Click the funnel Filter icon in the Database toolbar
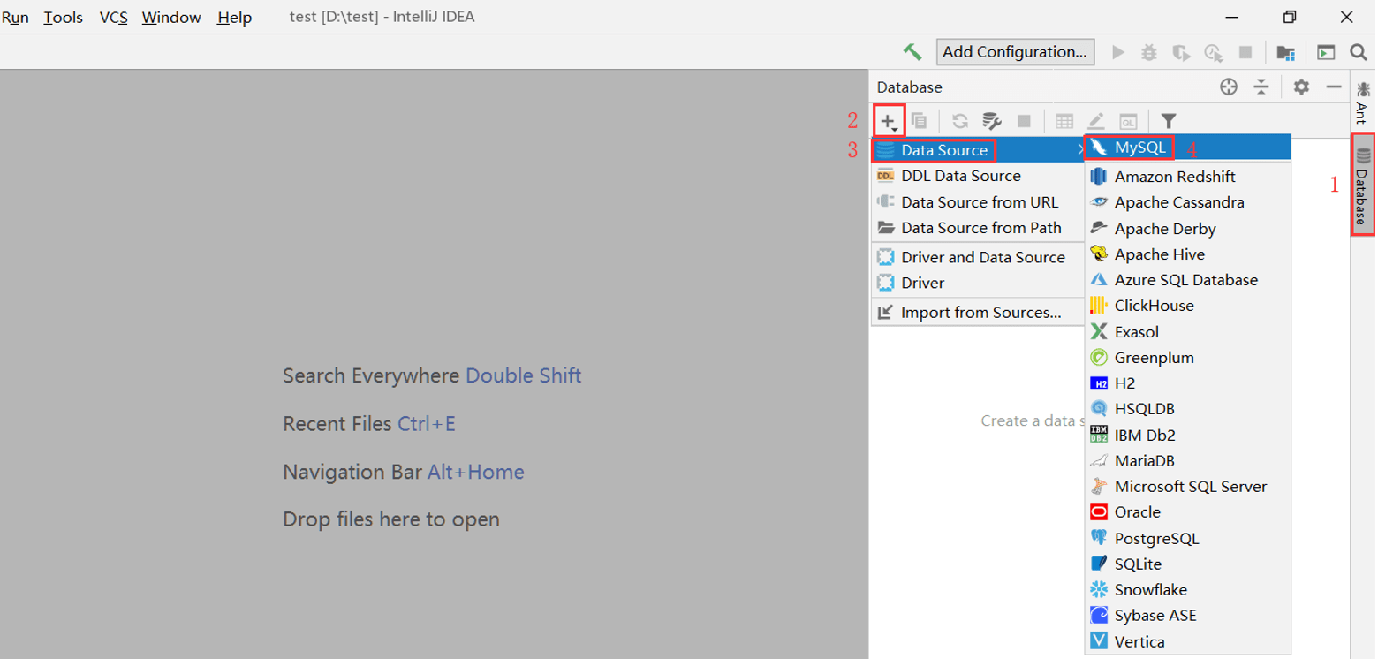 coord(1169,120)
